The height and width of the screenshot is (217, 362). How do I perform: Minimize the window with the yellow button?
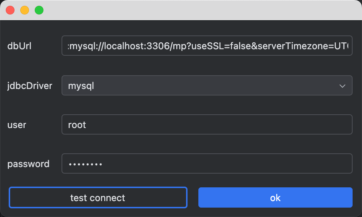click(x=25, y=10)
